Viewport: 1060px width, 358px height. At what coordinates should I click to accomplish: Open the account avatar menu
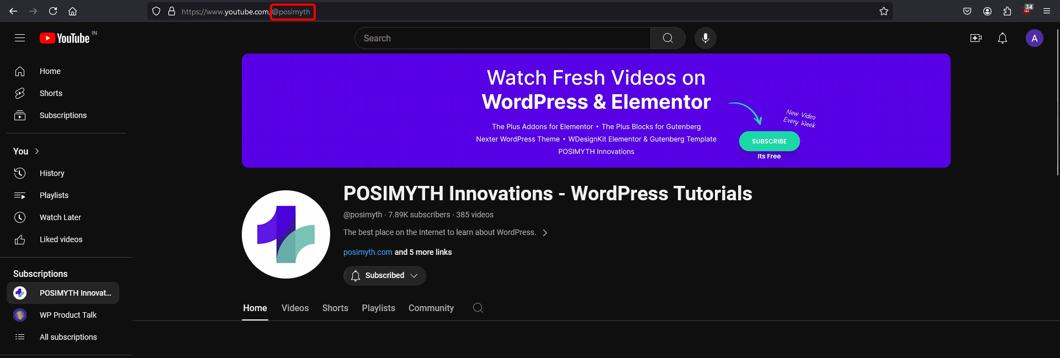tap(1033, 38)
